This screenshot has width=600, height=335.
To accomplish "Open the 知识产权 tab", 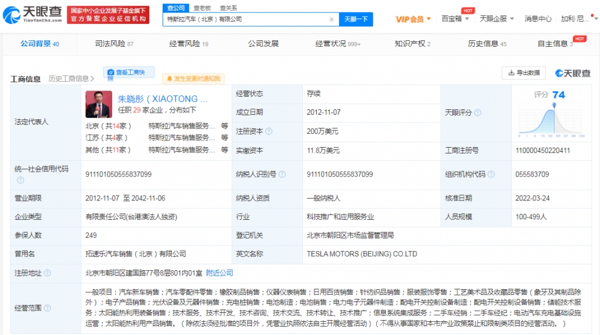I will click(413, 44).
